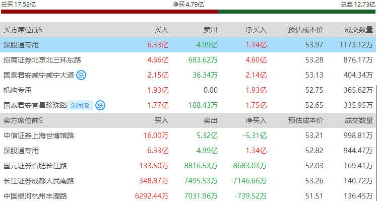Click 中信证券上海世博馆路 seller seat

[39, 136]
